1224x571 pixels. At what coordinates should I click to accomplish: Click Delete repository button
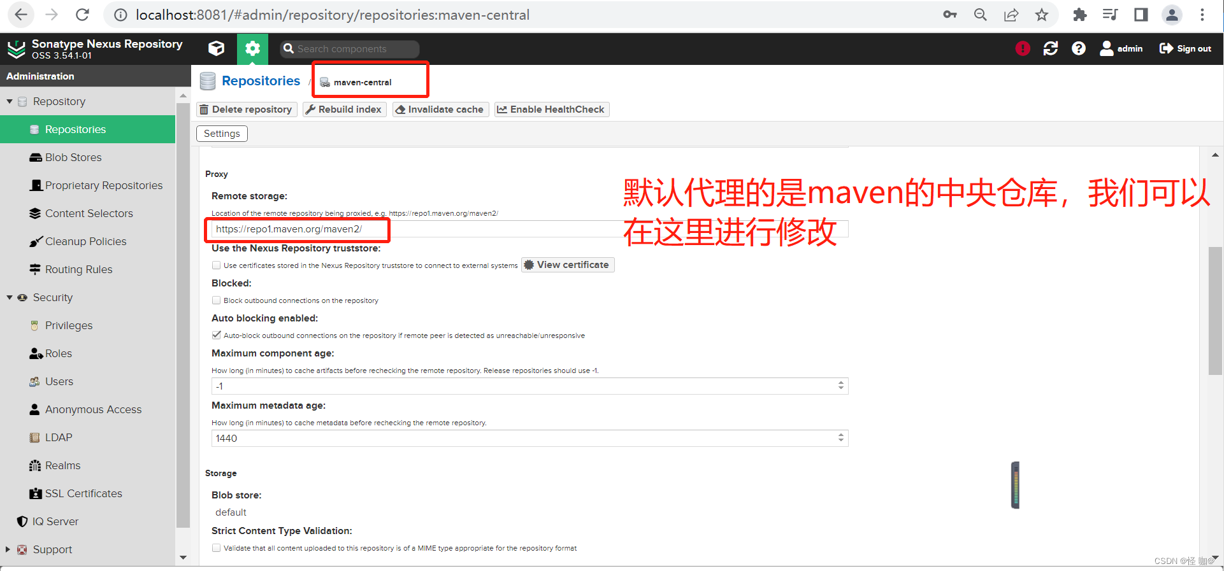pyautogui.click(x=247, y=109)
